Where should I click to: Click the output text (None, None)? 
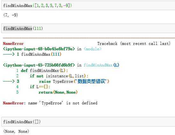[x=16, y=131]
